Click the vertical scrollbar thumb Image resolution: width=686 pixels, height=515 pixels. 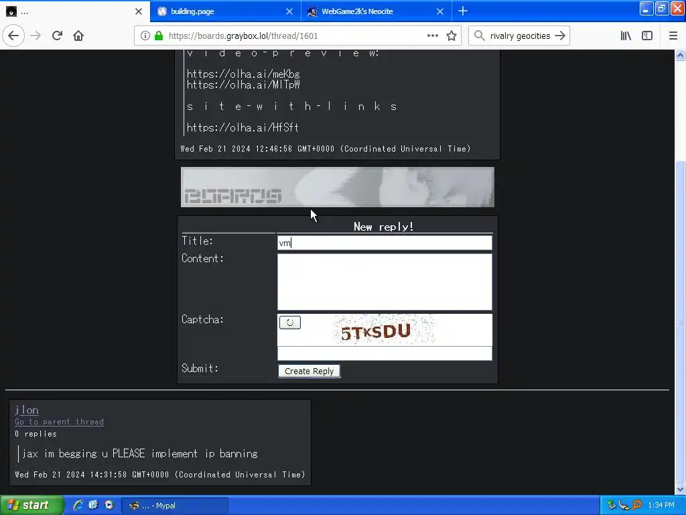680,322
